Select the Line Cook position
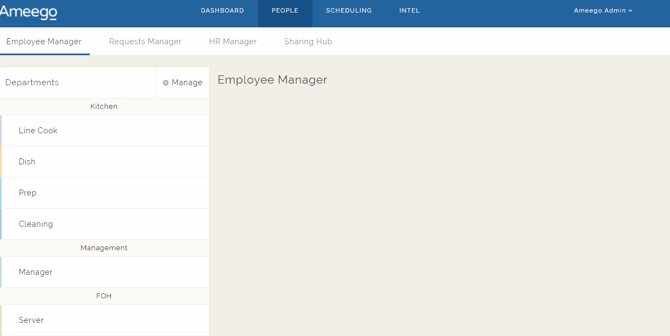Viewport: 670px width, 336px height. click(38, 131)
